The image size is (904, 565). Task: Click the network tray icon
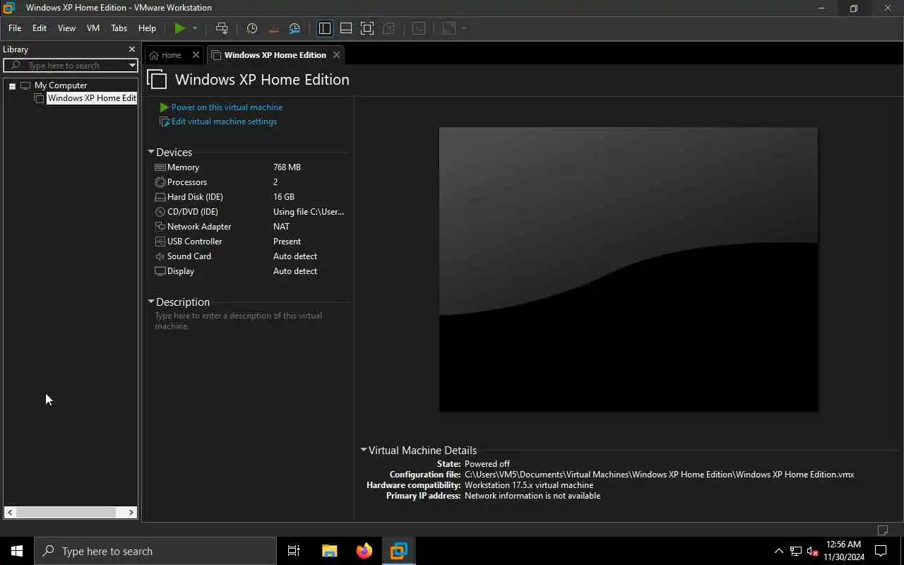[x=796, y=551]
